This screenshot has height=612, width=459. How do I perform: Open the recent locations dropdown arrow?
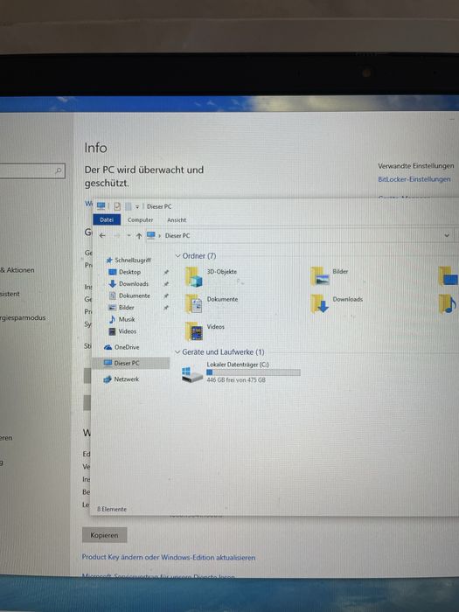pyautogui.click(x=129, y=236)
